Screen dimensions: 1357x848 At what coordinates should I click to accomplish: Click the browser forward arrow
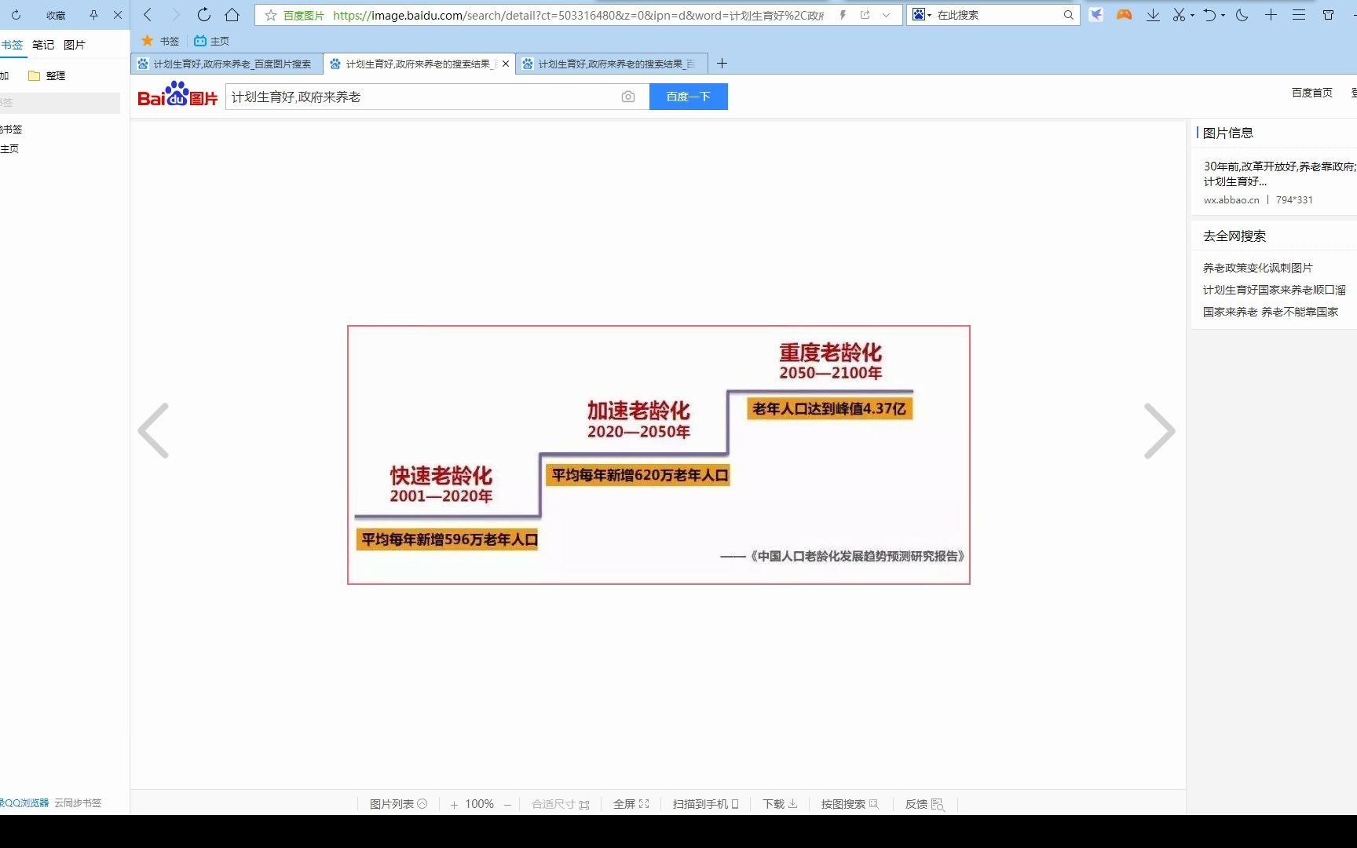click(x=176, y=15)
